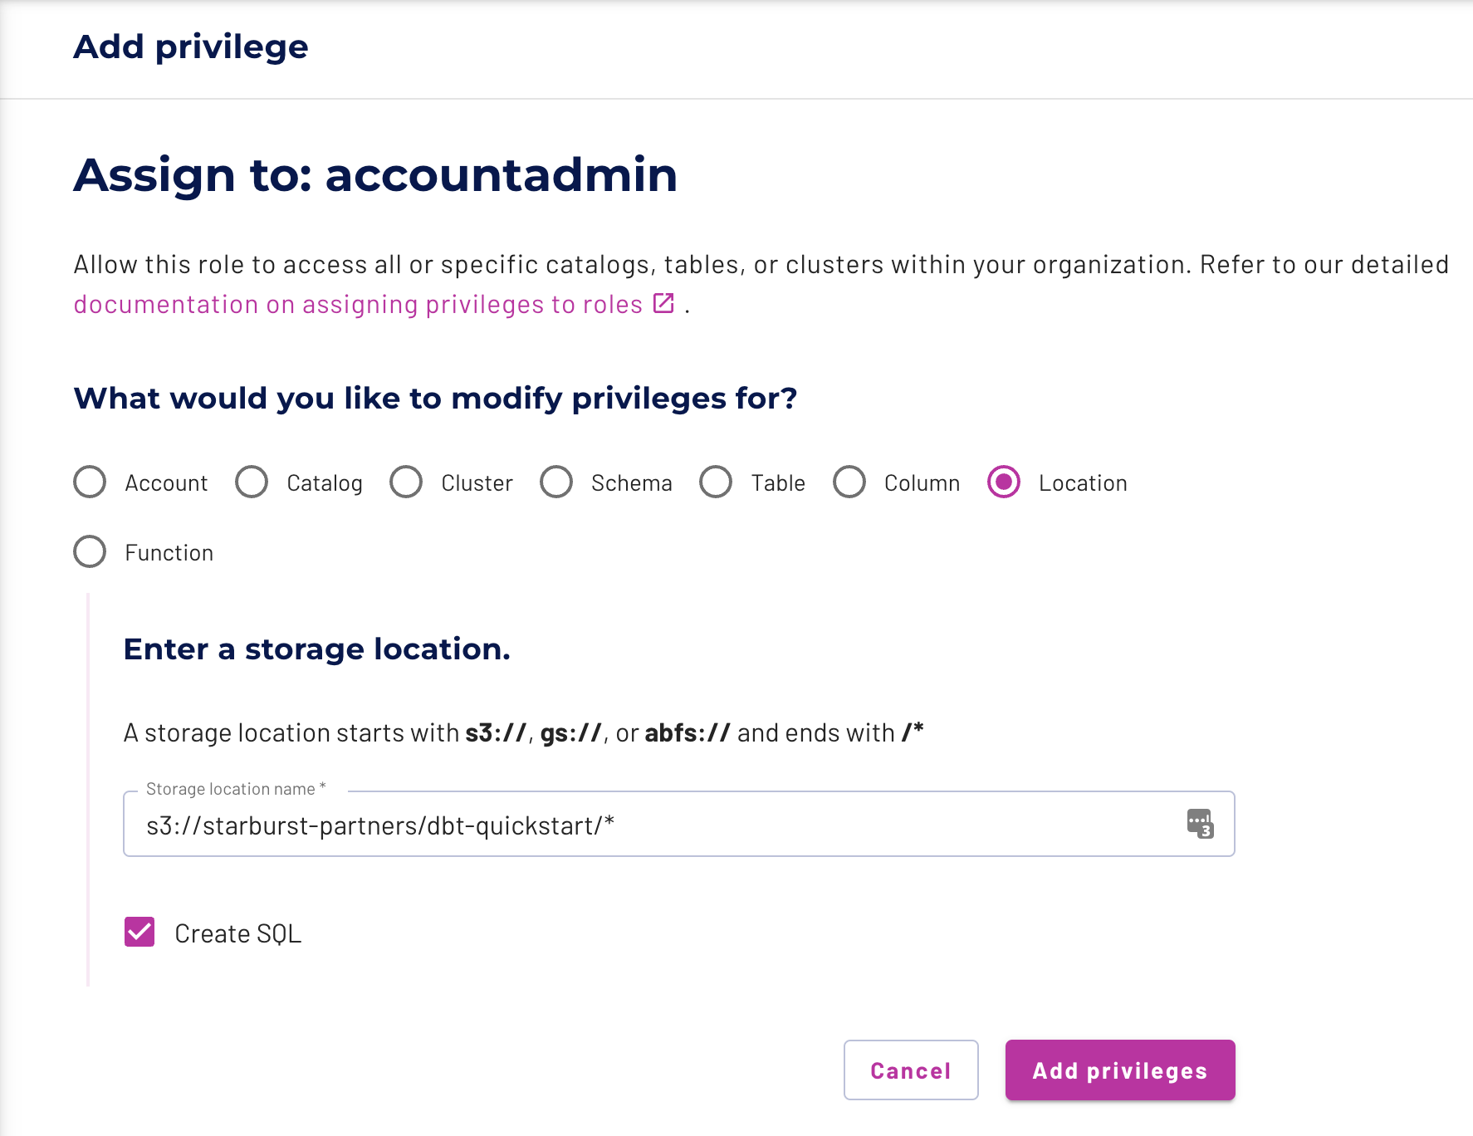
Task: Select the Table radio button
Action: click(716, 482)
